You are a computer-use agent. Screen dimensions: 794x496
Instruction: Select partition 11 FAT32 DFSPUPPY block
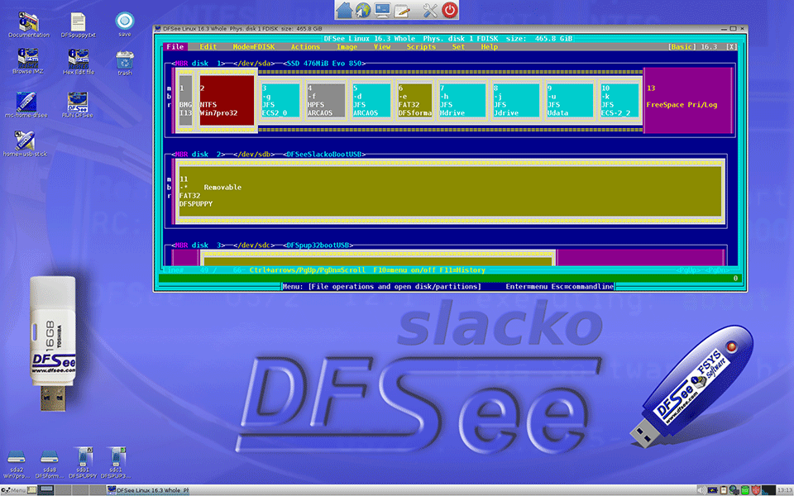(x=450, y=191)
